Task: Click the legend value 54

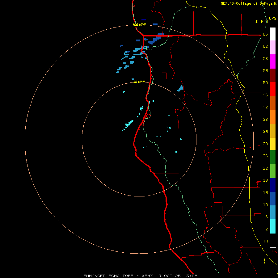Action: click(265, 70)
